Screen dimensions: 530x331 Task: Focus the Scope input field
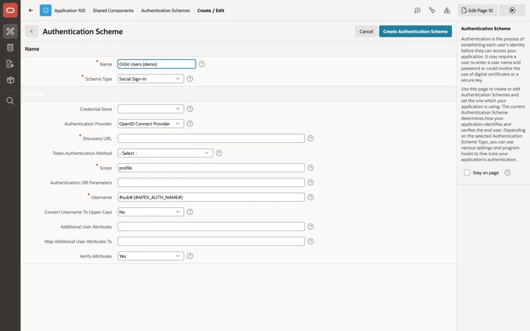(211, 168)
